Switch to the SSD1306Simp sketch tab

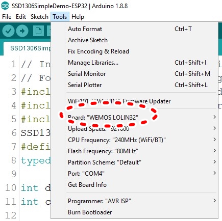[27, 48]
